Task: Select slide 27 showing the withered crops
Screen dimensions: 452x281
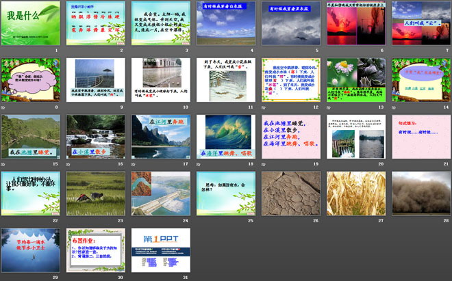Action: (x=356, y=193)
